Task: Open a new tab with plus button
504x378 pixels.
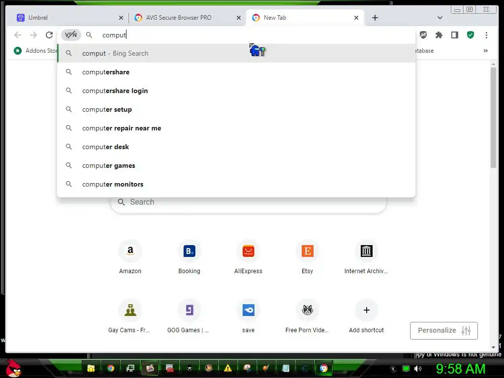Action: pyautogui.click(x=375, y=18)
